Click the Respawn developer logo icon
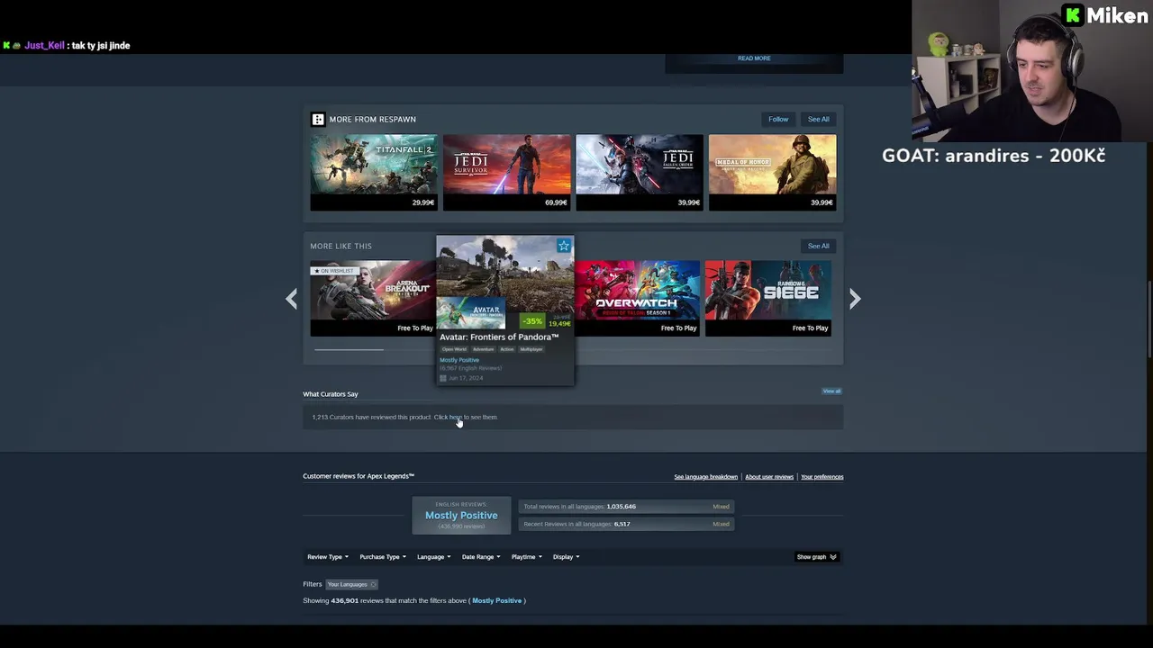 (x=317, y=119)
